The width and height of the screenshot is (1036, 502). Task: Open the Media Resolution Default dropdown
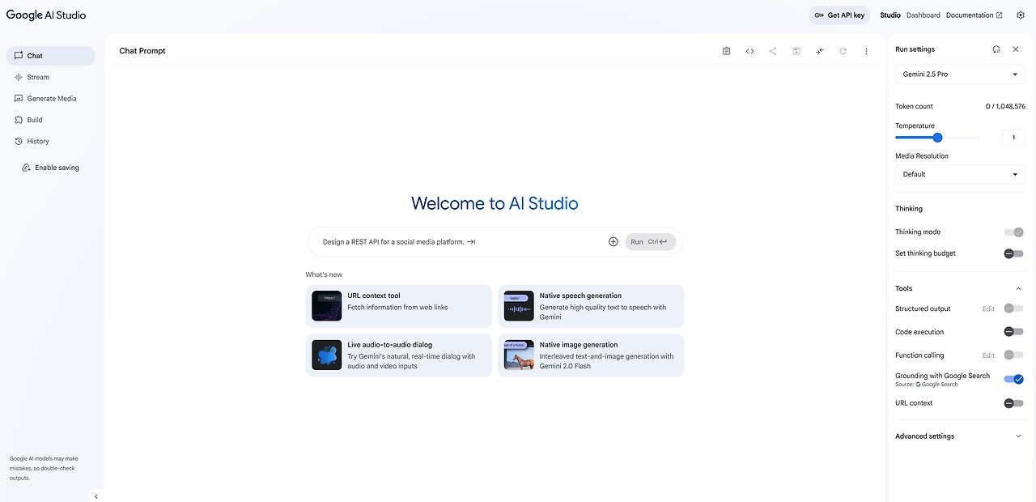point(960,174)
